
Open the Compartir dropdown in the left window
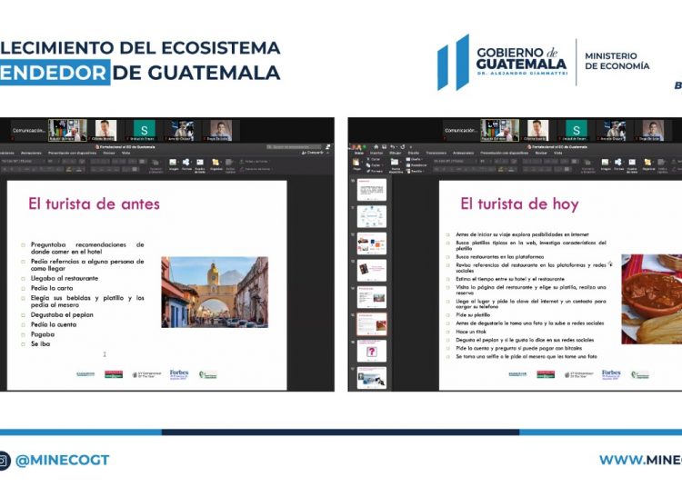[x=315, y=154]
